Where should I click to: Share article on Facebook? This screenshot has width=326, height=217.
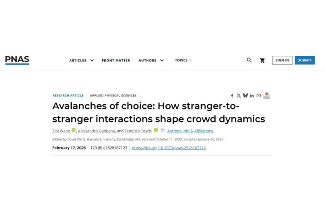[232, 96]
